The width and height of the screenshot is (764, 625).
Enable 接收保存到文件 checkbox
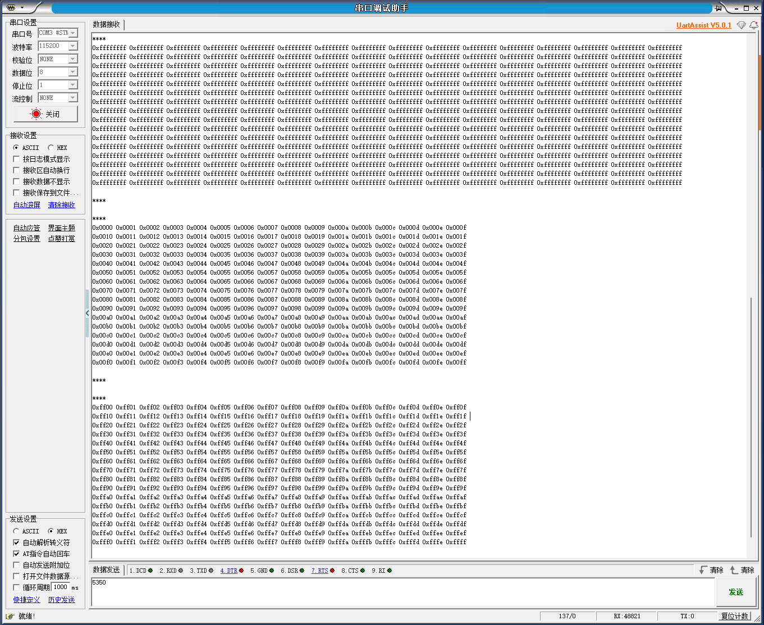click(x=16, y=193)
